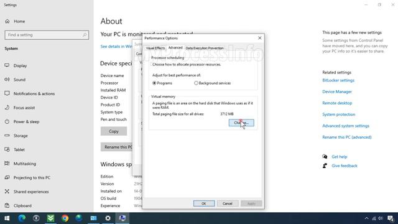Click Cancel in Performance Options
This screenshot has width=398, height=224.
point(227,203)
